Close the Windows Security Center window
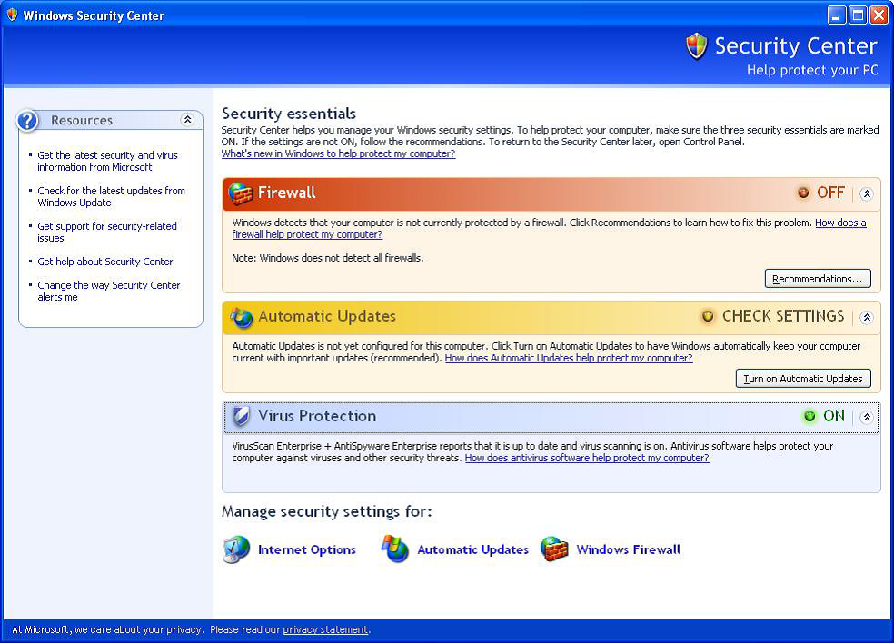The width and height of the screenshot is (894, 643). click(879, 15)
